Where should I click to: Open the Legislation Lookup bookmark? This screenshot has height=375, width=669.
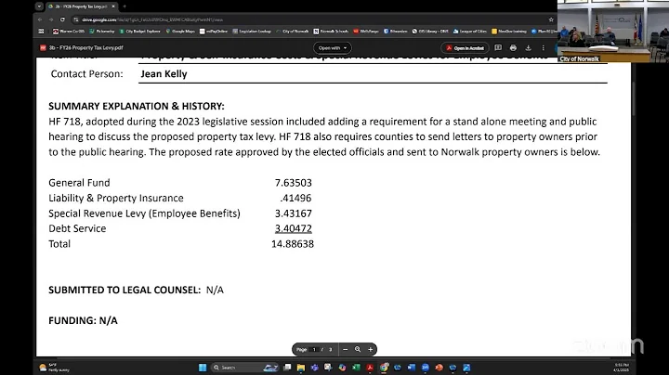point(252,32)
